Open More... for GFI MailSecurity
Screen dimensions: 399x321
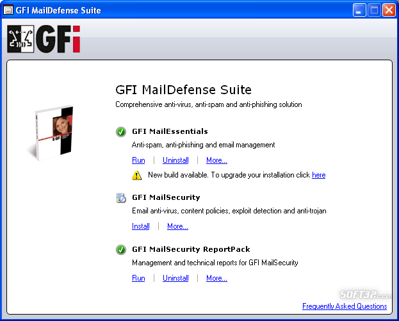tap(177, 226)
